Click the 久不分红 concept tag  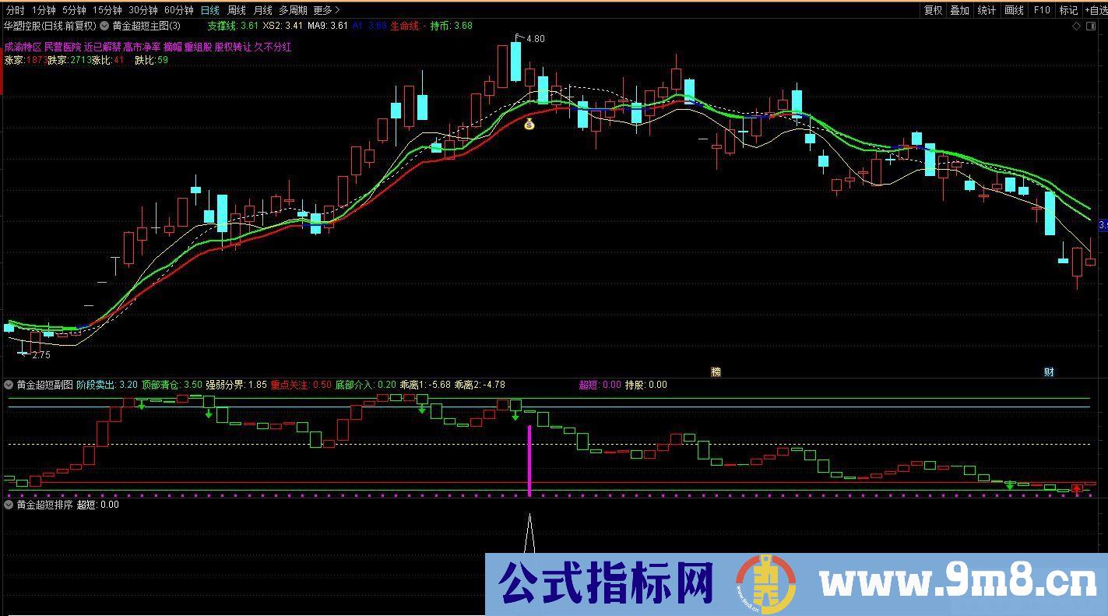pyautogui.click(x=273, y=48)
